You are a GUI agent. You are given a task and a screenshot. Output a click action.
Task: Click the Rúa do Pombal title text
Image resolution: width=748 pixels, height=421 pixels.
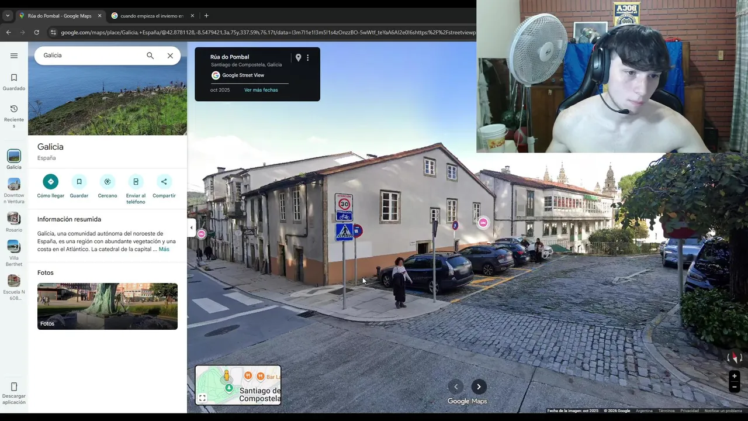(230, 57)
